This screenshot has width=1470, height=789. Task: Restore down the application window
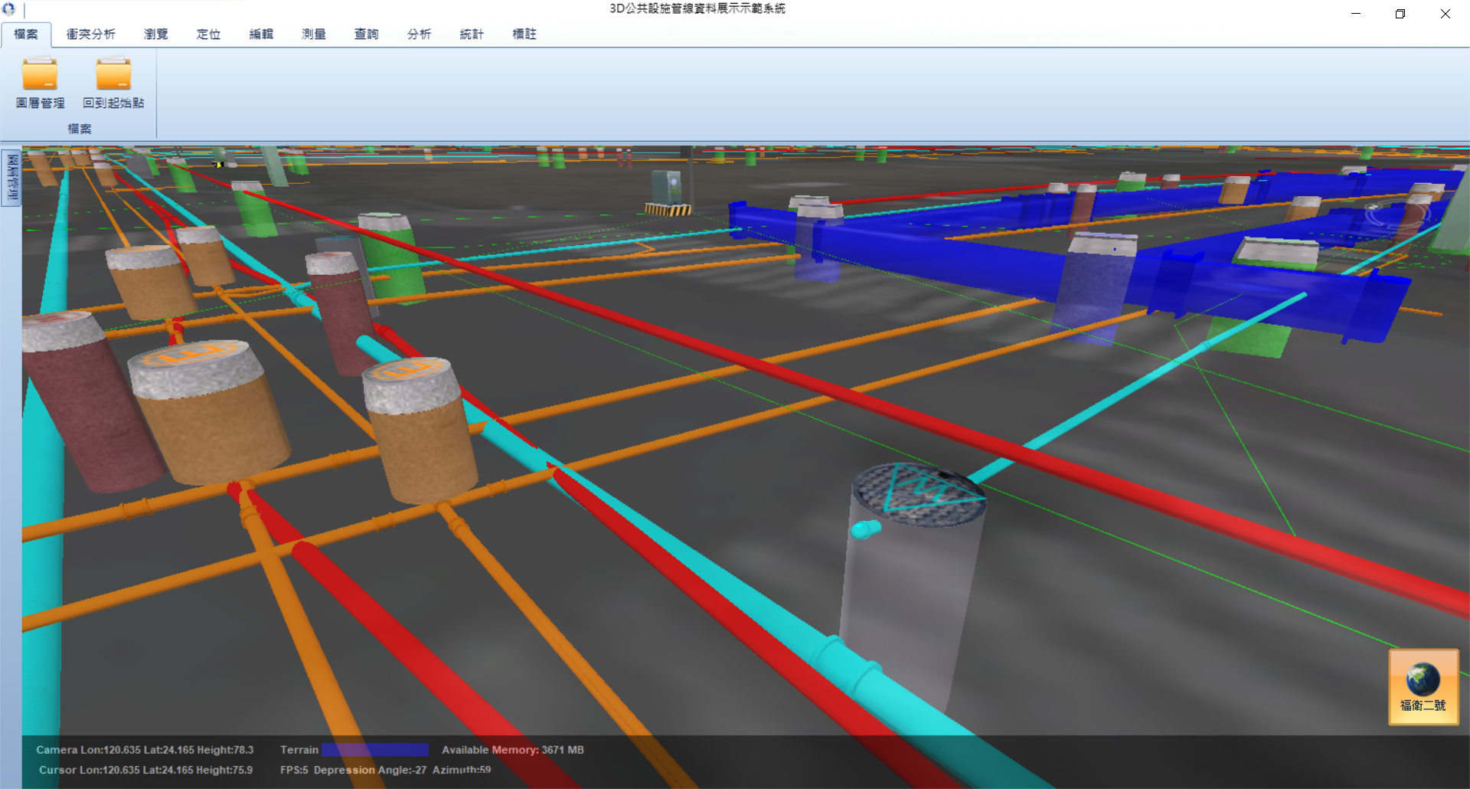(1400, 14)
